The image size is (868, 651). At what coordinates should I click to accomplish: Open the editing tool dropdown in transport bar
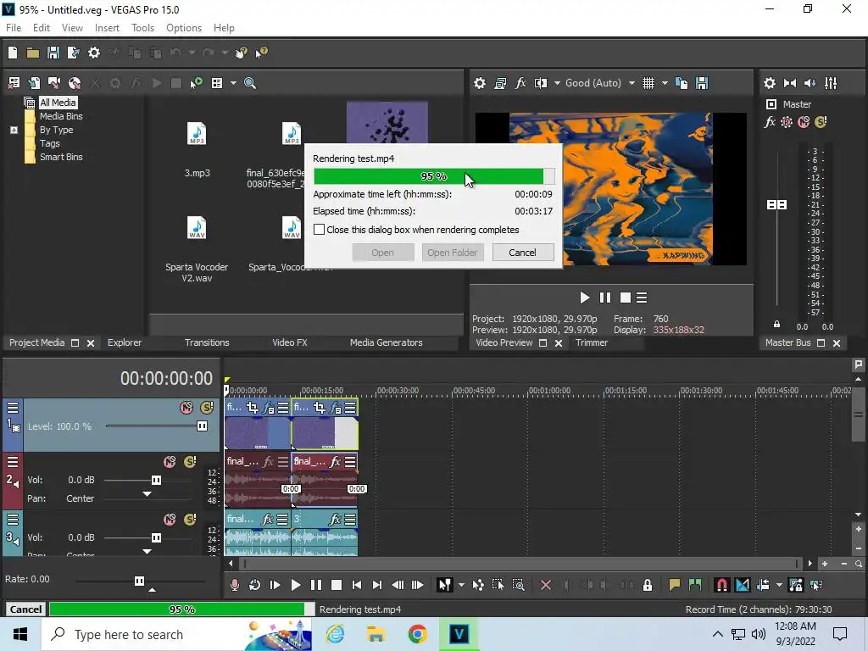460,585
